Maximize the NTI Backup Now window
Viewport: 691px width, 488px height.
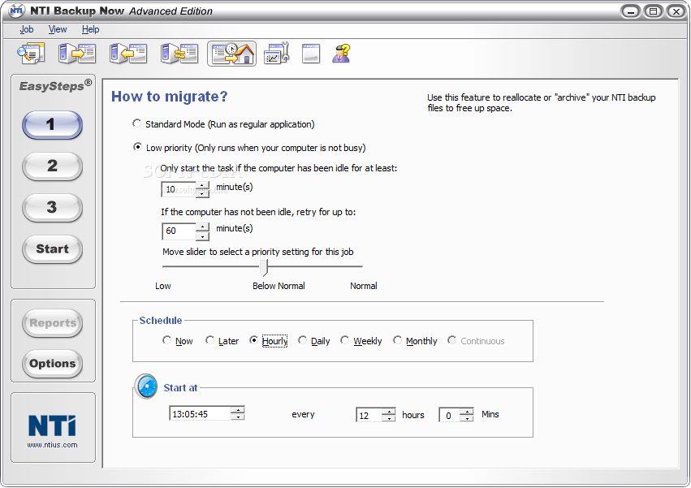653,11
